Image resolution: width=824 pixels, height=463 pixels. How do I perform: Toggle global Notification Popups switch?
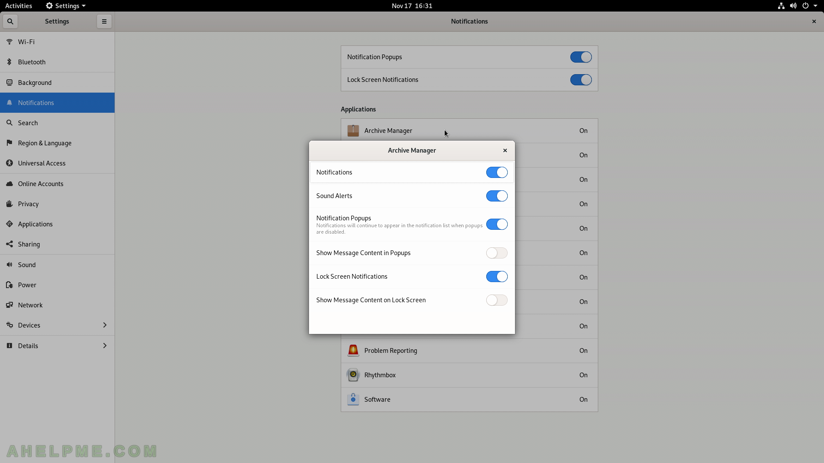581,57
